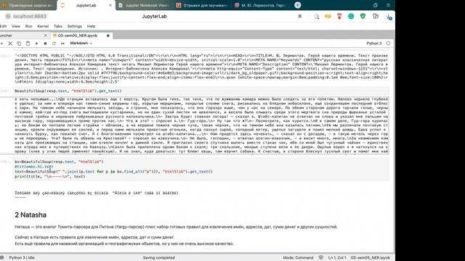Image resolution: width=465 pixels, height=261 pixels.
Task: Insert a cell below with plus icon
Action: click(1, 43)
